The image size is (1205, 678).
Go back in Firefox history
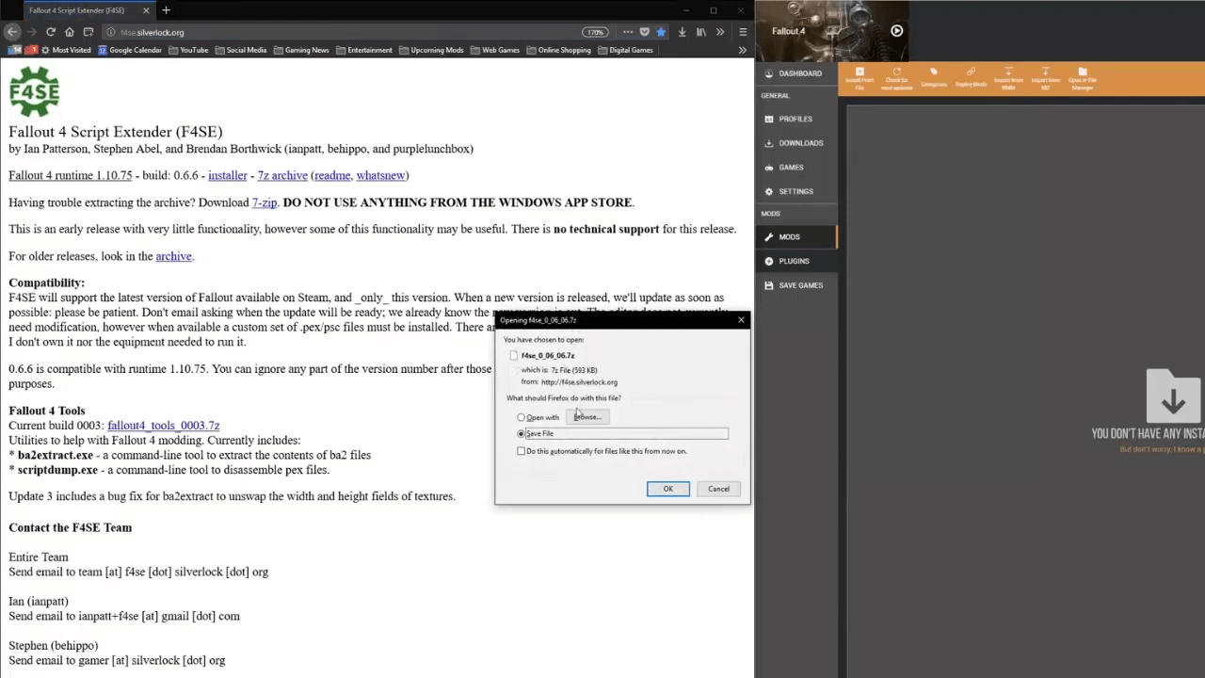pos(11,32)
